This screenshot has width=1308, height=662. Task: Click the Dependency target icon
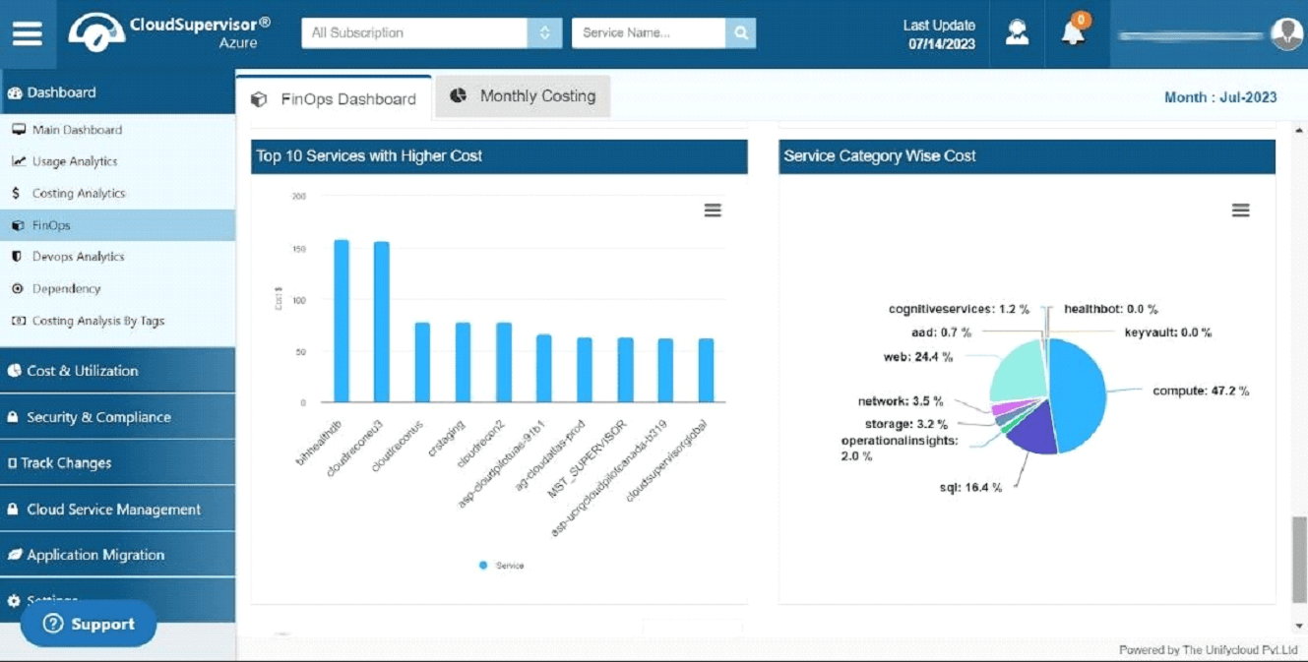point(17,288)
